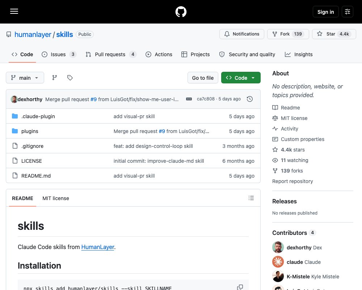Open the humanlayer owner link

pos(33,34)
